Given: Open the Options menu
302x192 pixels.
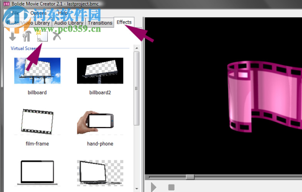Looking at the screenshot, I should click(39, 13).
